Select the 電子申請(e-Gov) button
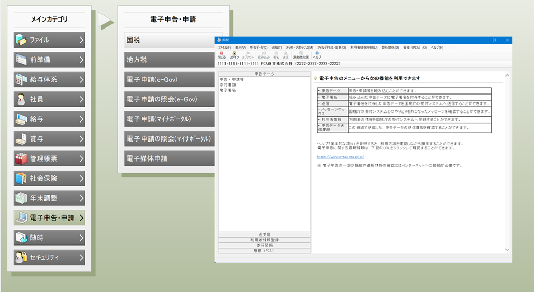 (x=170, y=79)
